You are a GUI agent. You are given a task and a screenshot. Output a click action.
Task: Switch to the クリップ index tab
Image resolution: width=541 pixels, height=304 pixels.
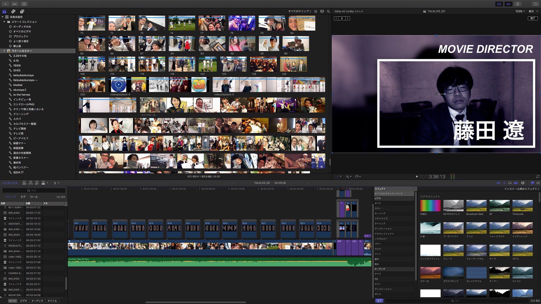[11, 197]
